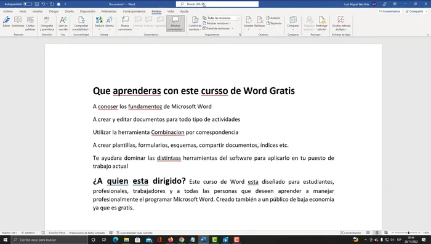Screen dimensions: 431x244
Task: Open the Vista tab
Action: [171, 12]
